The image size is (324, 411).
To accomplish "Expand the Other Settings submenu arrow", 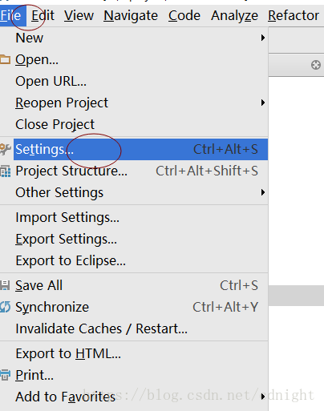I will point(263,192).
